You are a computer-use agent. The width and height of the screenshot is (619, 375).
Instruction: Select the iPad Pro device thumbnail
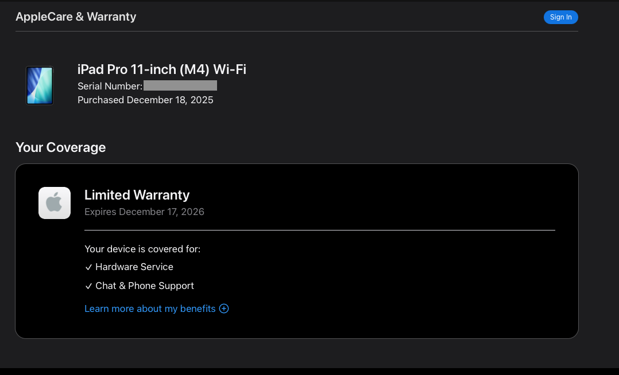(x=40, y=85)
